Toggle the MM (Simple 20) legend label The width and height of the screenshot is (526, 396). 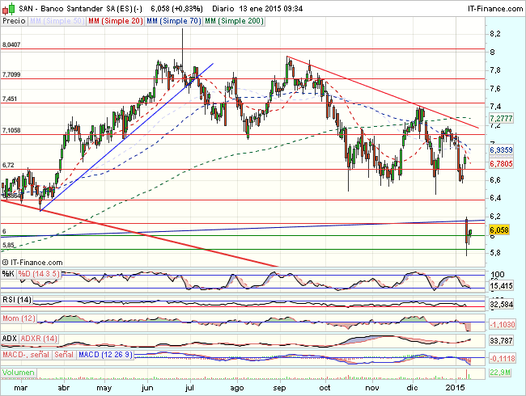point(116,21)
